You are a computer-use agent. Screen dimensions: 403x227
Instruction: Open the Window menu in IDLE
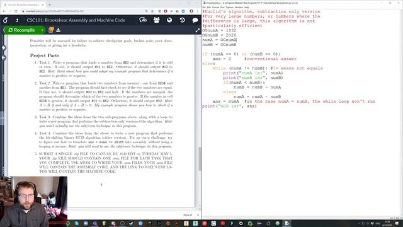(x=239, y=8)
